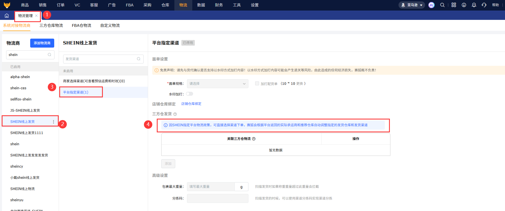Select the sheinyu provider
505x211 pixels.
[30, 200]
